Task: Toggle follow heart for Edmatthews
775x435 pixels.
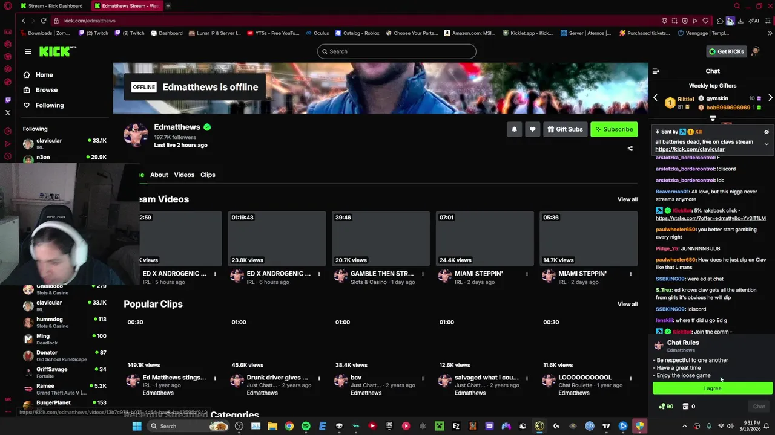Action: (532, 129)
